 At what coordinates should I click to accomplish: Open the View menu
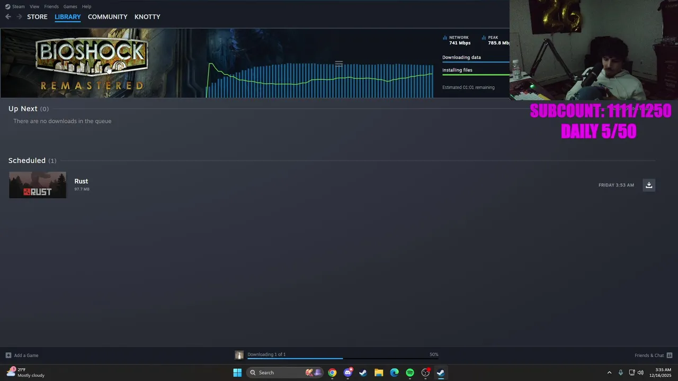pyautogui.click(x=34, y=6)
